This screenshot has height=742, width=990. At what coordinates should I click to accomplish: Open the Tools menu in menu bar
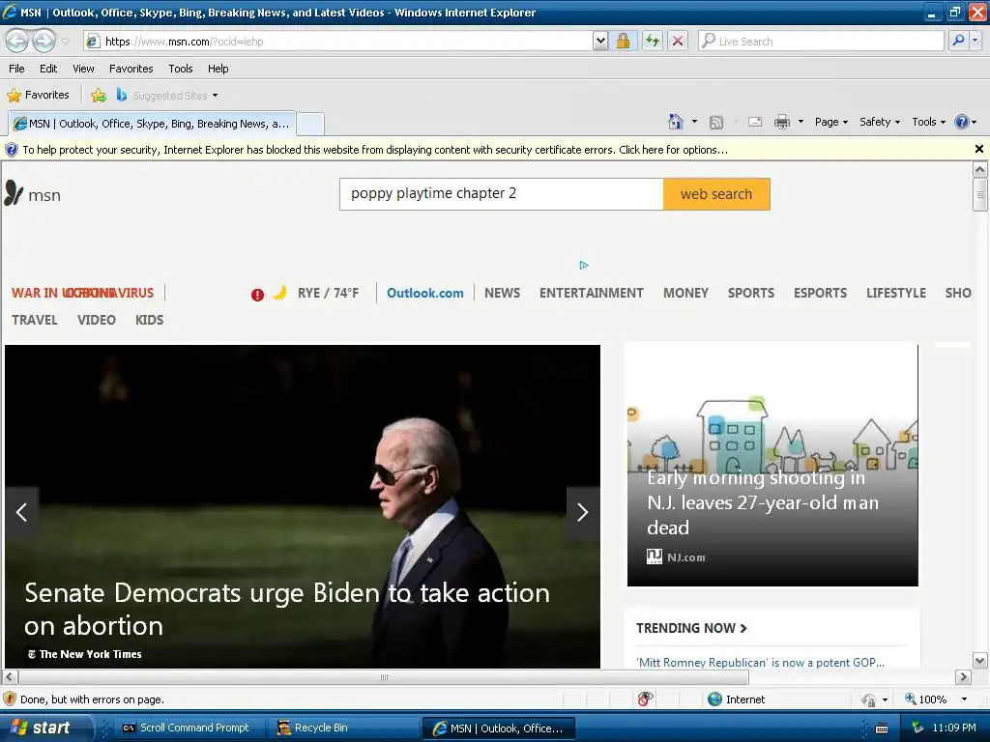(x=181, y=69)
